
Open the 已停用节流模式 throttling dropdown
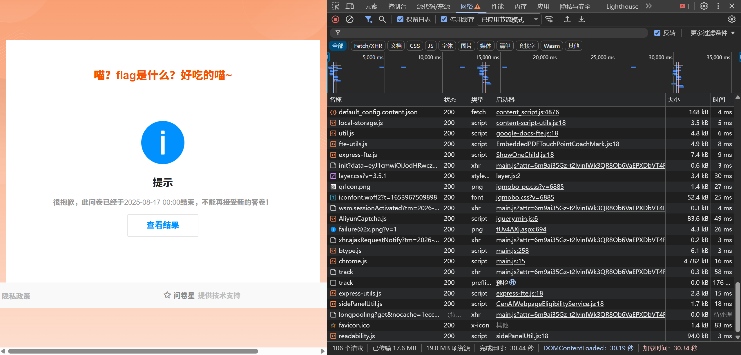[509, 19]
